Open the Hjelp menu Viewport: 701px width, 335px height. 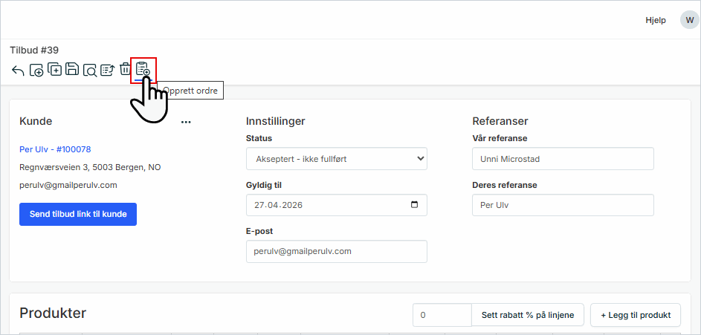[656, 20]
